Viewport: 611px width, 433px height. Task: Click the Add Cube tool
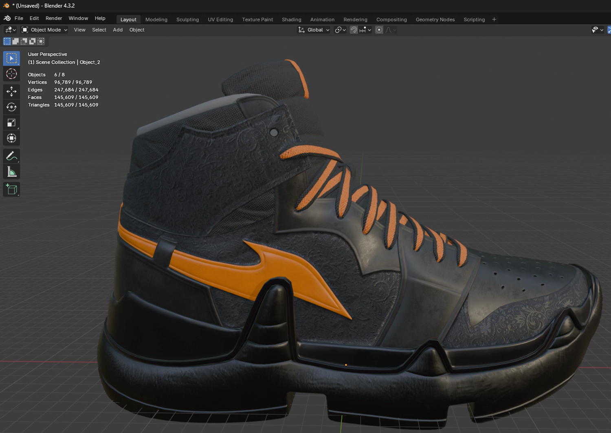tap(11, 189)
